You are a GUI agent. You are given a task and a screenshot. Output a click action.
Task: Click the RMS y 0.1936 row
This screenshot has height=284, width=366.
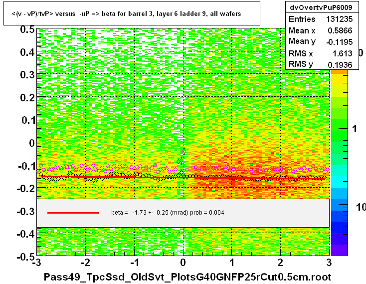pyautogui.click(x=322, y=64)
